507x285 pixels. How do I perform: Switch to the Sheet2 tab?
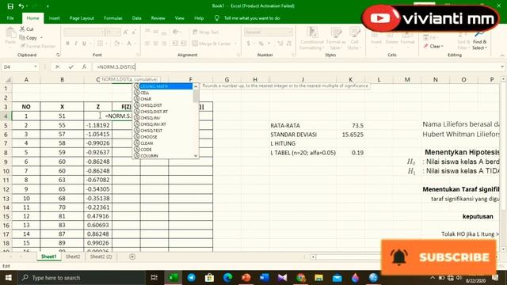coord(73,256)
